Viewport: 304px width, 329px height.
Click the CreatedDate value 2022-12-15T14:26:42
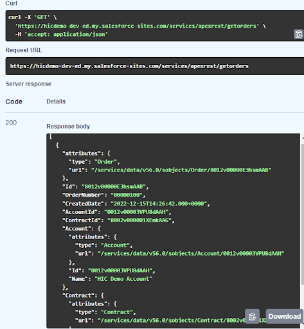(x=159, y=204)
